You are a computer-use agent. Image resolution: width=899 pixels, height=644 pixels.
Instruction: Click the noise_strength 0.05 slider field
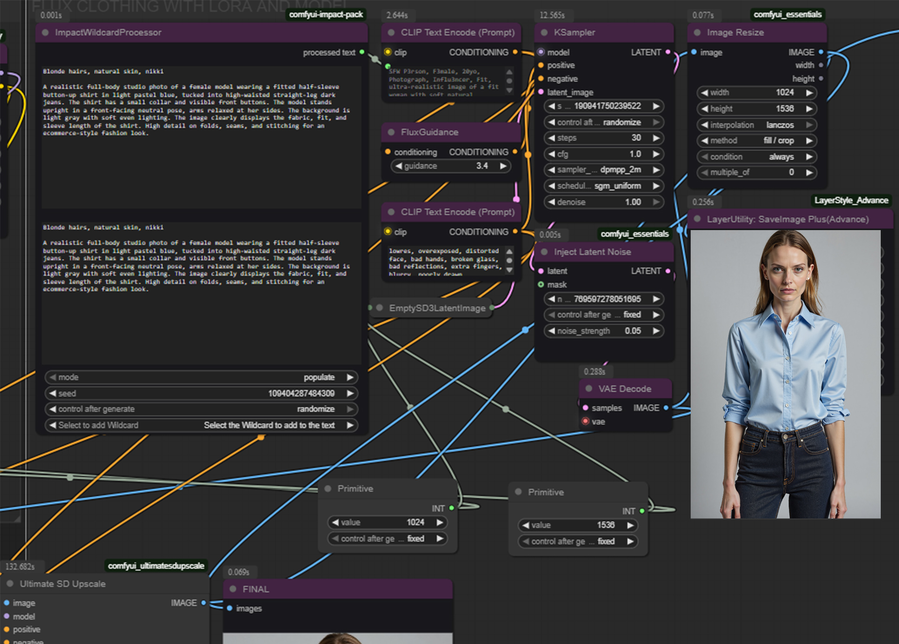pos(604,331)
